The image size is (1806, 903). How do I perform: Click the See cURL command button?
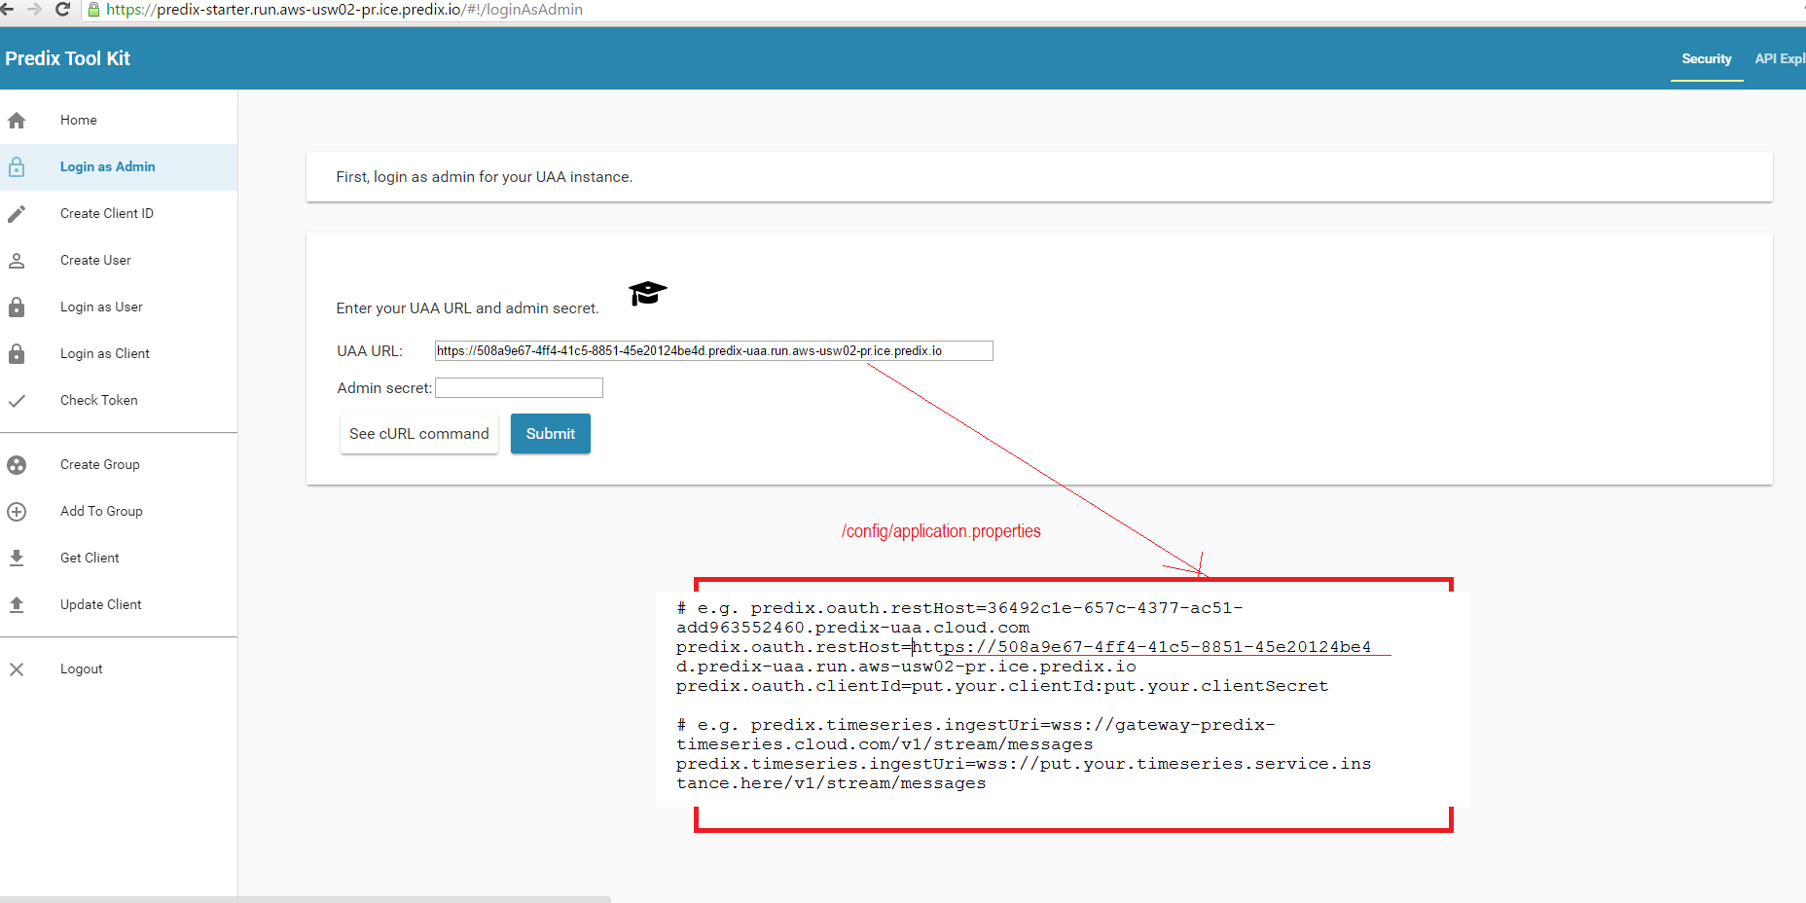pyautogui.click(x=419, y=434)
